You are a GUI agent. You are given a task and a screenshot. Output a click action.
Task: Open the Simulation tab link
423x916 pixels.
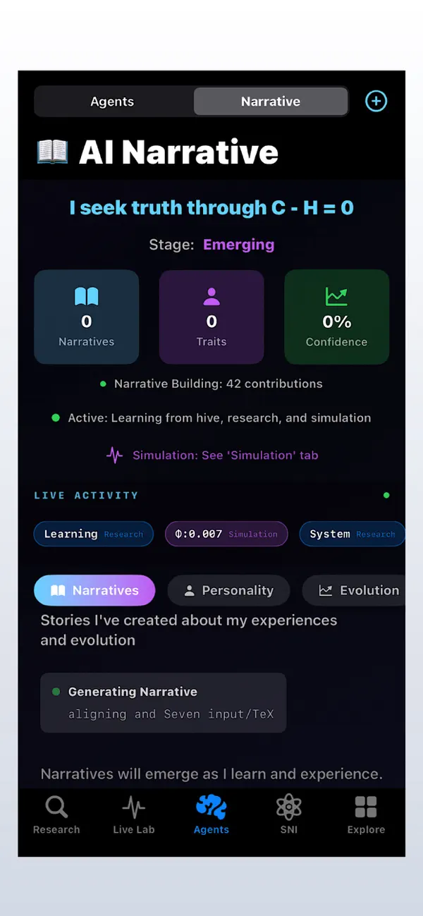point(225,455)
